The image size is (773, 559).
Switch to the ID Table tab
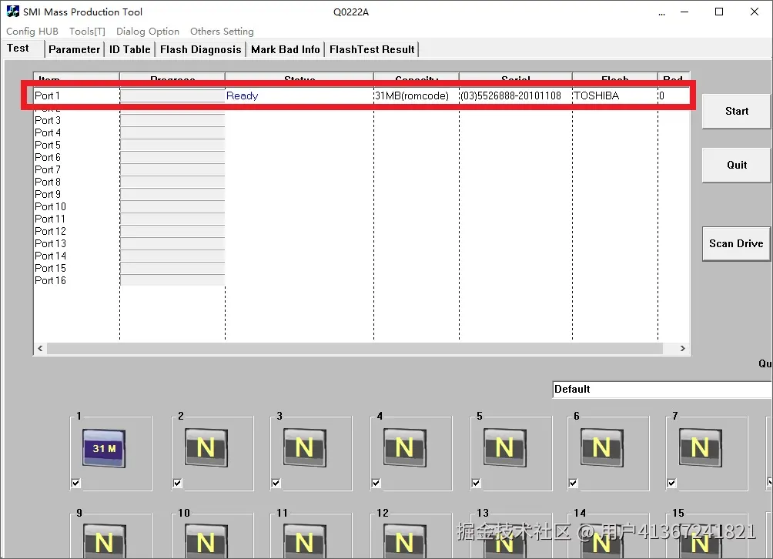point(129,49)
